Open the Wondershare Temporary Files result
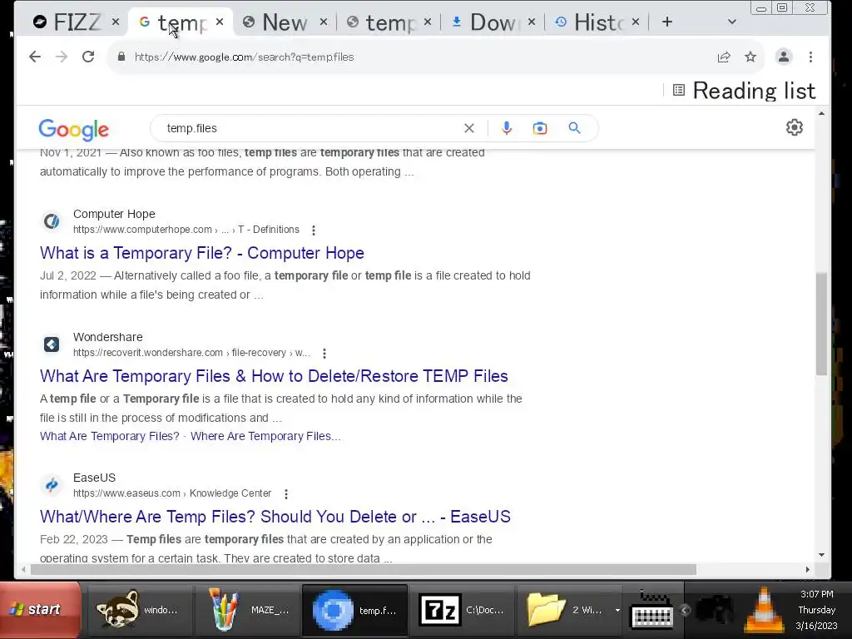 click(274, 376)
